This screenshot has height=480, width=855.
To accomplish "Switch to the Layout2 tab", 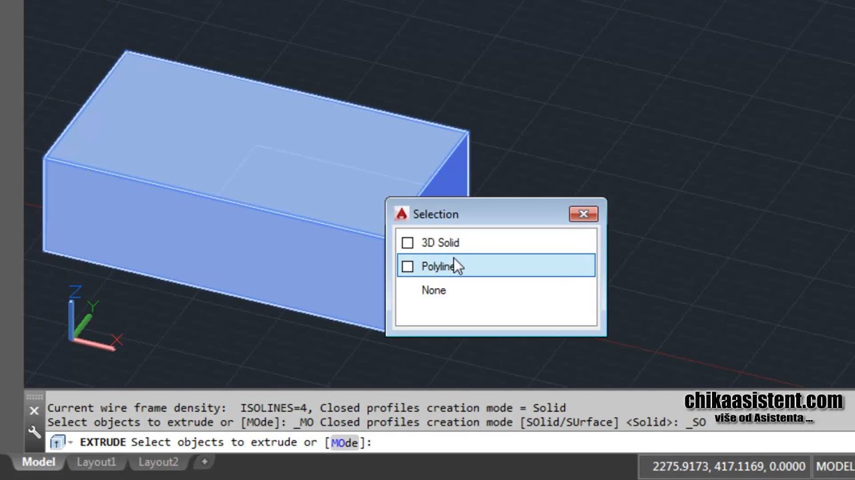I will (x=158, y=462).
